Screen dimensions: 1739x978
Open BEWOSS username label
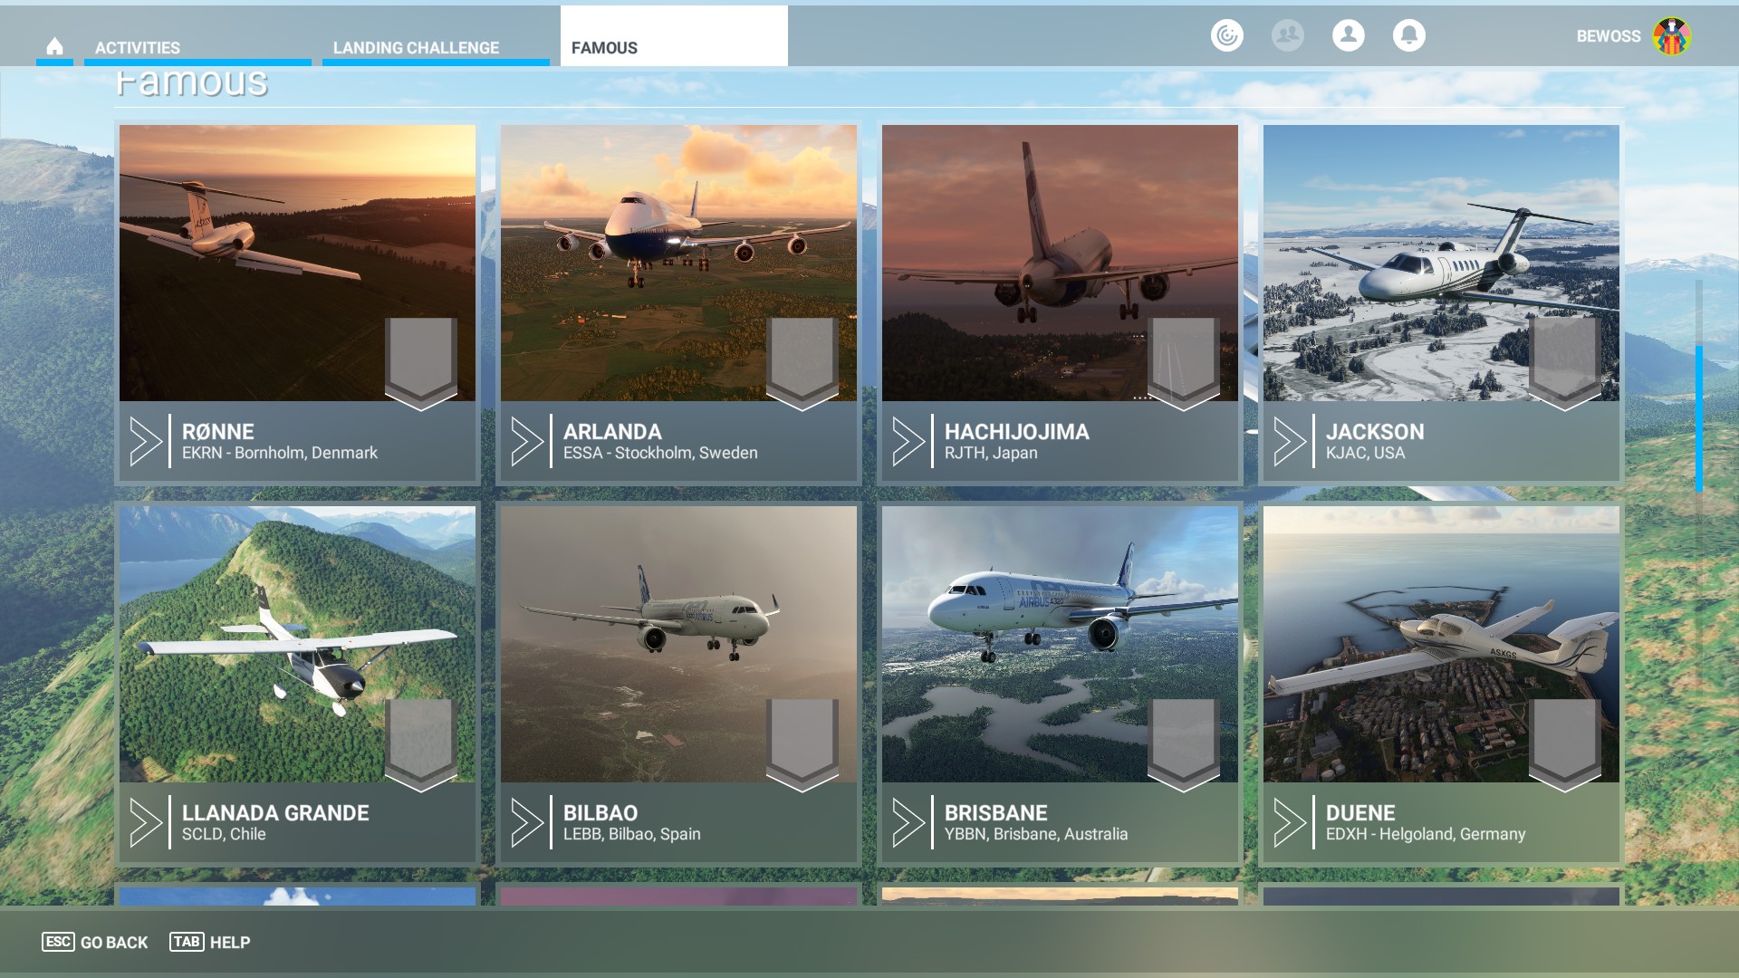click(1608, 36)
